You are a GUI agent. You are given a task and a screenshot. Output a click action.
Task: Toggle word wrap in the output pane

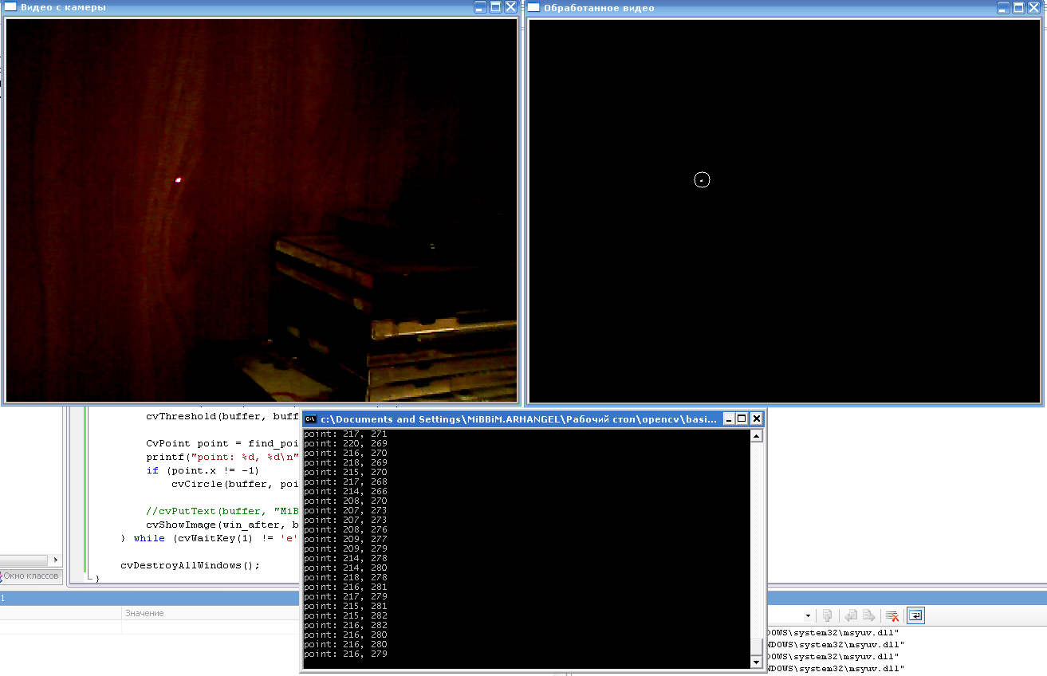(916, 616)
